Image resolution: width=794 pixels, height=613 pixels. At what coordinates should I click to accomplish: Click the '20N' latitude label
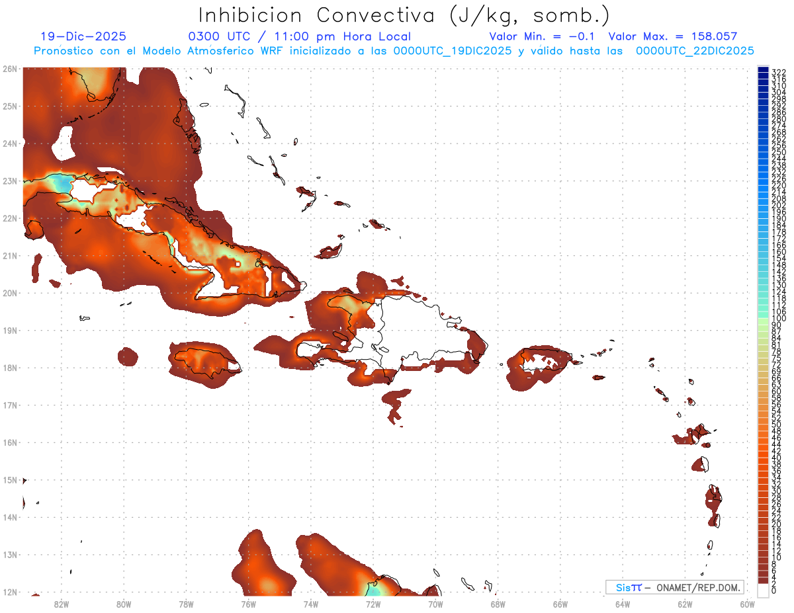(9, 292)
